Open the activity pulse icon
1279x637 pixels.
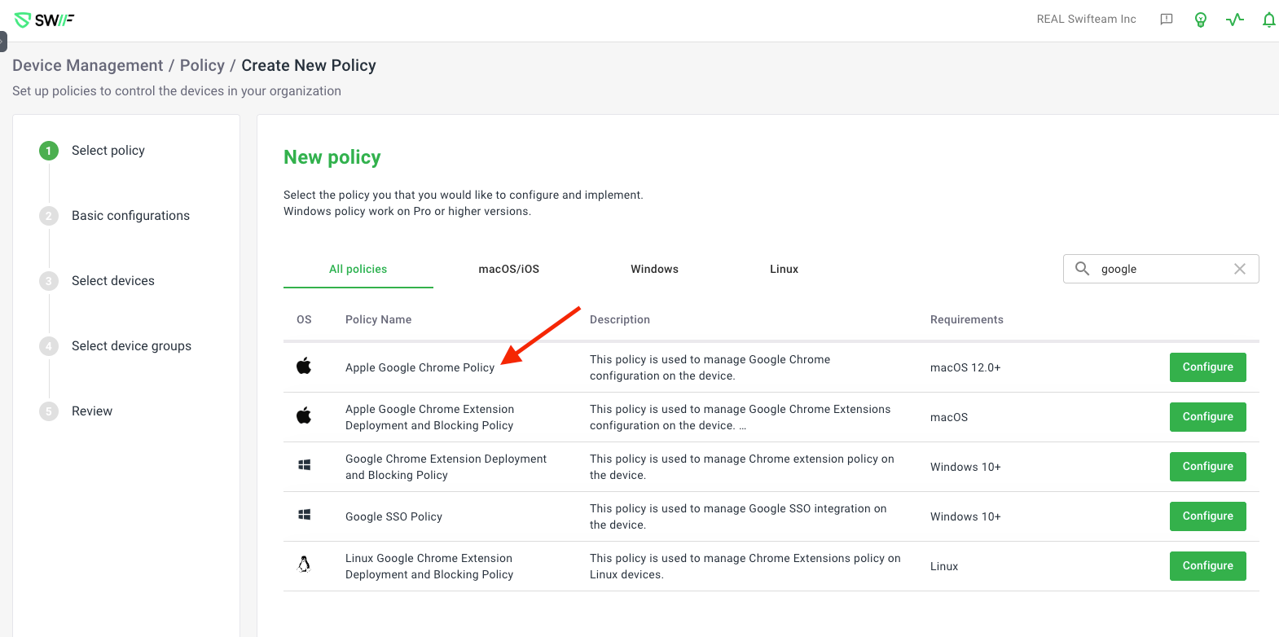pos(1235,20)
